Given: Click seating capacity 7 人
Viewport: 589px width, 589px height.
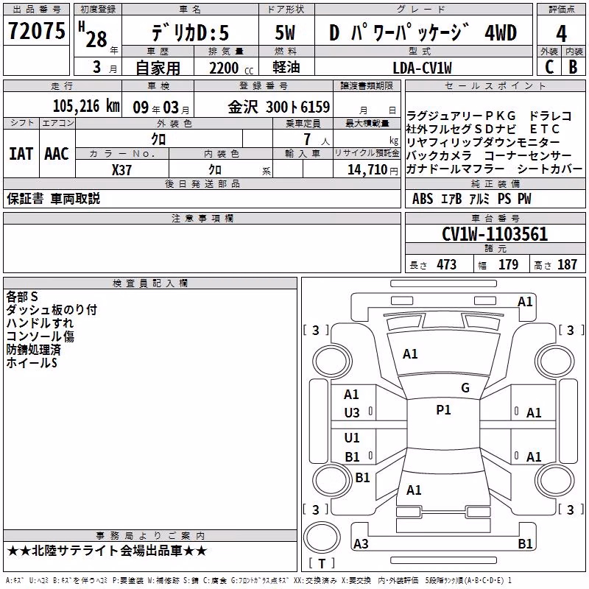Looking at the screenshot, I should pos(317,139).
